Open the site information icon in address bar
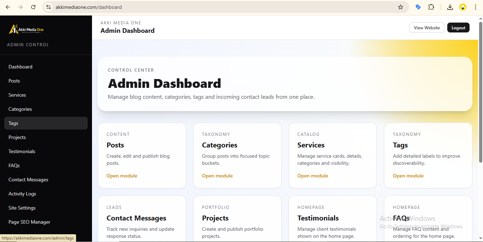Screen dimensions: 483x242 (x=48, y=7)
